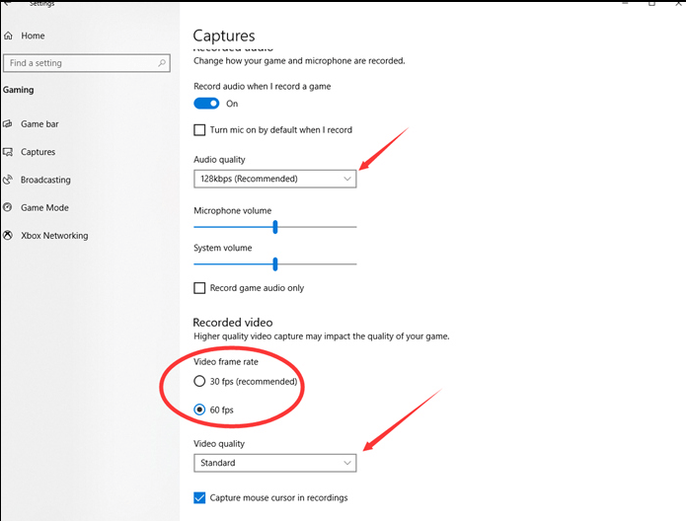Click the Xbox Networking sidebar icon
Image resolution: width=686 pixels, height=521 pixels.
tap(9, 236)
